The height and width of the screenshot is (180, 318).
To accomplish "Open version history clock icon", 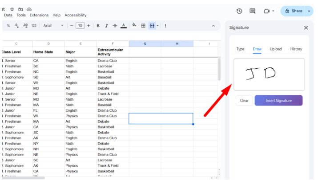I will click(239, 11).
